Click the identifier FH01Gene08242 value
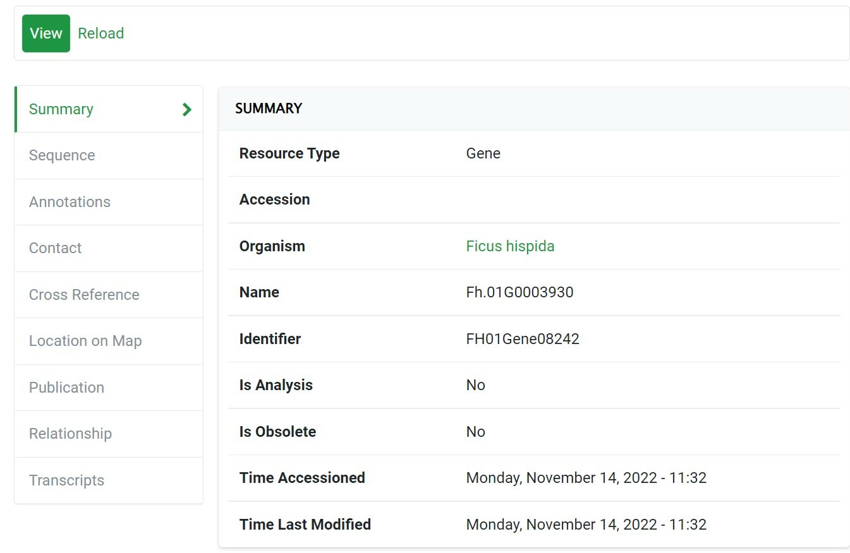850x553 pixels. point(523,339)
